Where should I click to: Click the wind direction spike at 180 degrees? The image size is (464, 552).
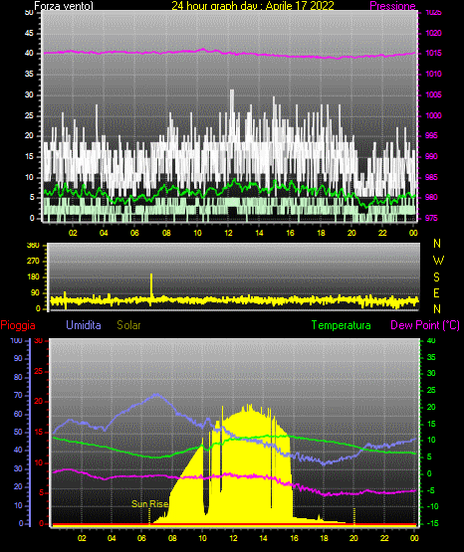pos(151,285)
